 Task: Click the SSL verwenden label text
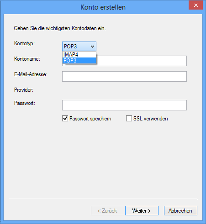pyautogui.click(x=151, y=119)
